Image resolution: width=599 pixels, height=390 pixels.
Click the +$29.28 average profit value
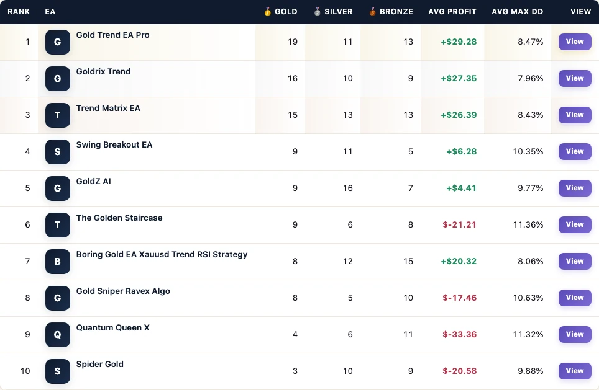pyautogui.click(x=459, y=42)
